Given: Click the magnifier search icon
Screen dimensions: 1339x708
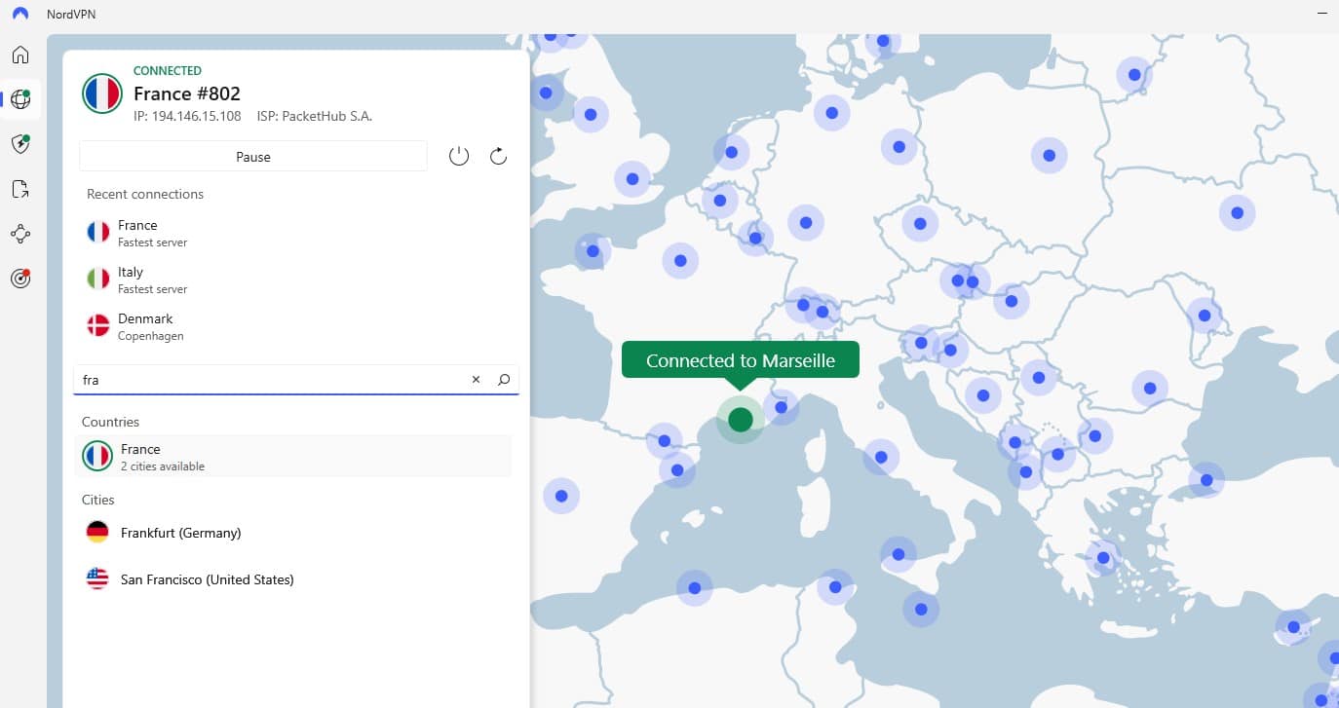Looking at the screenshot, I should tap(504, 380).
